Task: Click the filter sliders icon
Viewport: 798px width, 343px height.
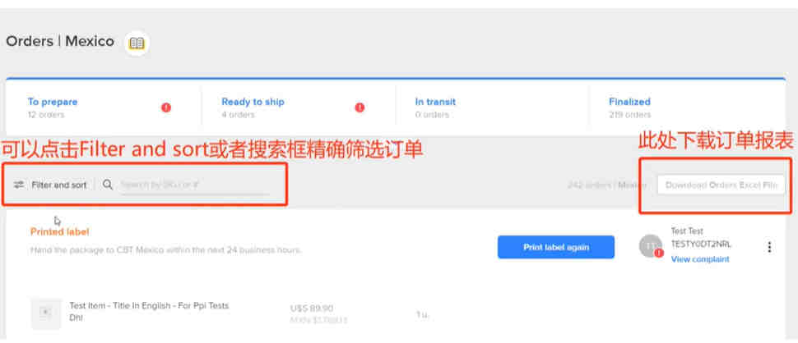Action: click(19, 185)
